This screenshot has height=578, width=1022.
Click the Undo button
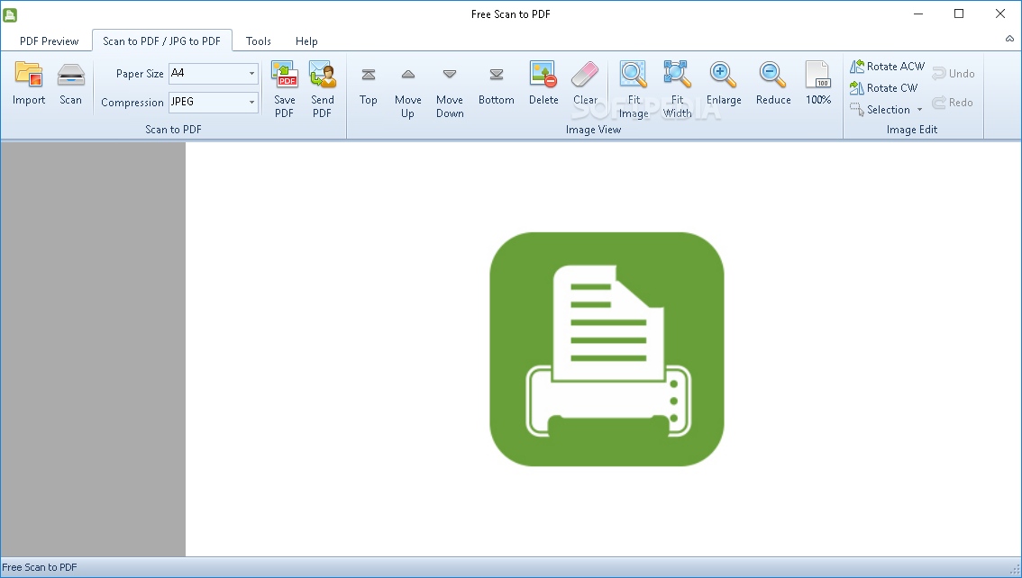[954, 74]
